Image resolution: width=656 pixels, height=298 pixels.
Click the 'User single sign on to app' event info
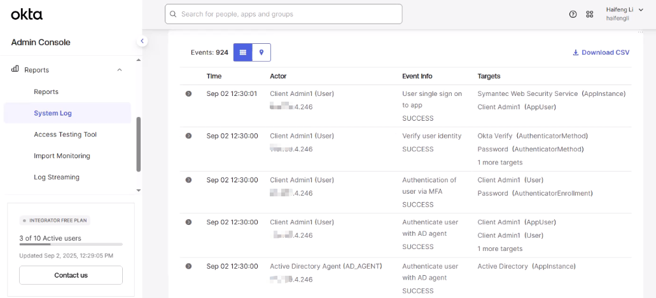coord(432,100)
